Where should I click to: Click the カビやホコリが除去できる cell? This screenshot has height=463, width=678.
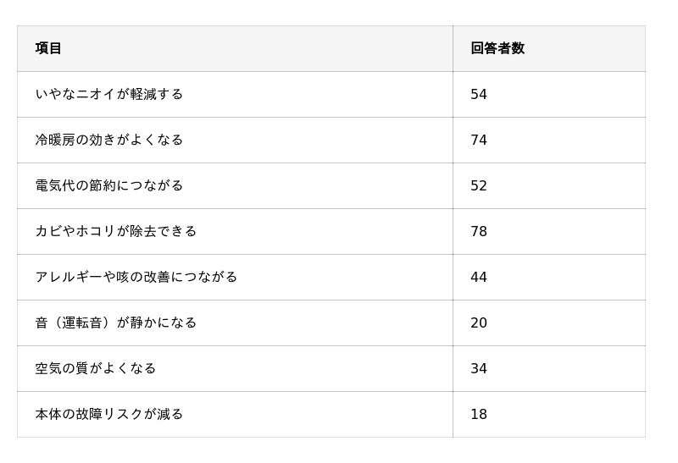(x=116, y=231)
